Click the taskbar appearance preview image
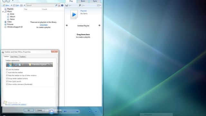This screenshot has width=206, height=116. tap(29, 64)
